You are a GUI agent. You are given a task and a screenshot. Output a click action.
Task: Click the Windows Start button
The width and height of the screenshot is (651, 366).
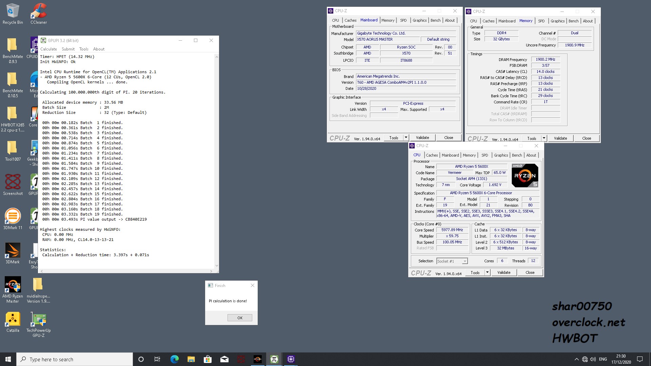coord(8,359)
